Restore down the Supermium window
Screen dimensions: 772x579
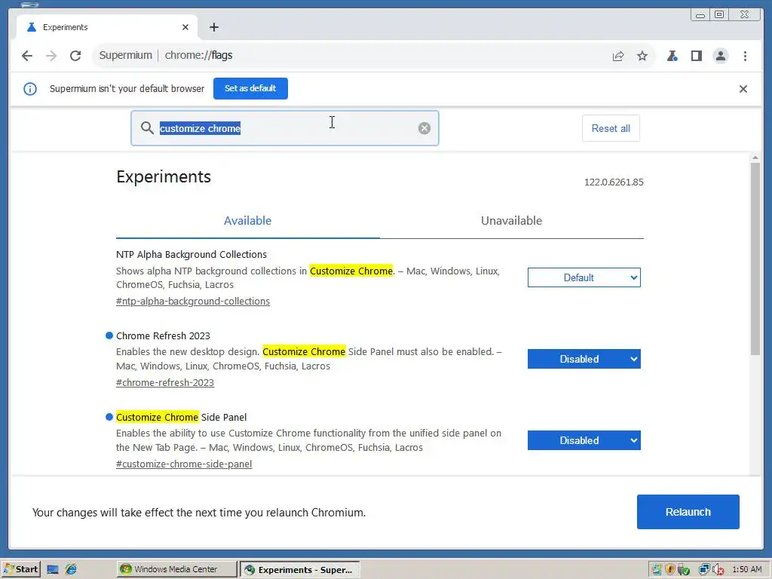(718, 15)
